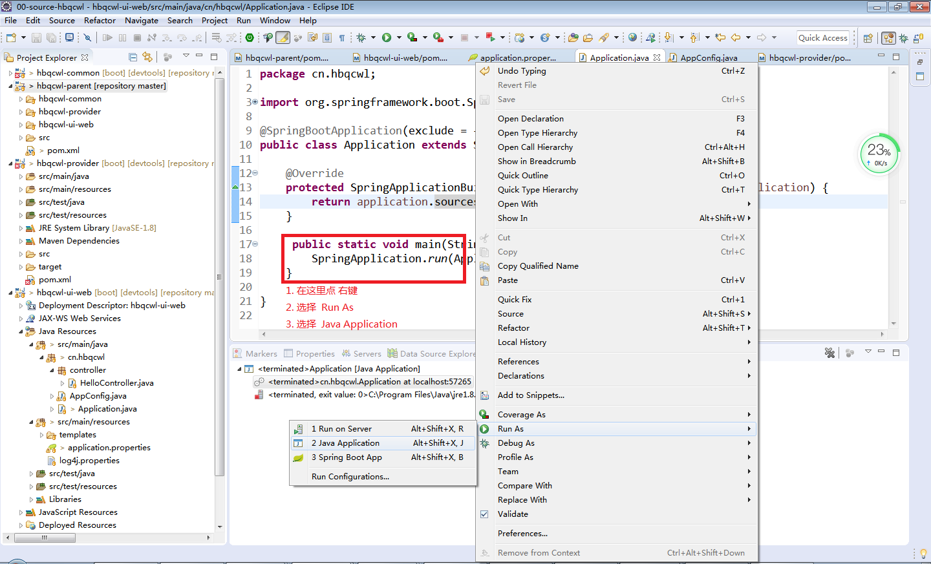Click the green Run toolbar icon
Viewport: 931px width, 564px height.
[387, 37]
